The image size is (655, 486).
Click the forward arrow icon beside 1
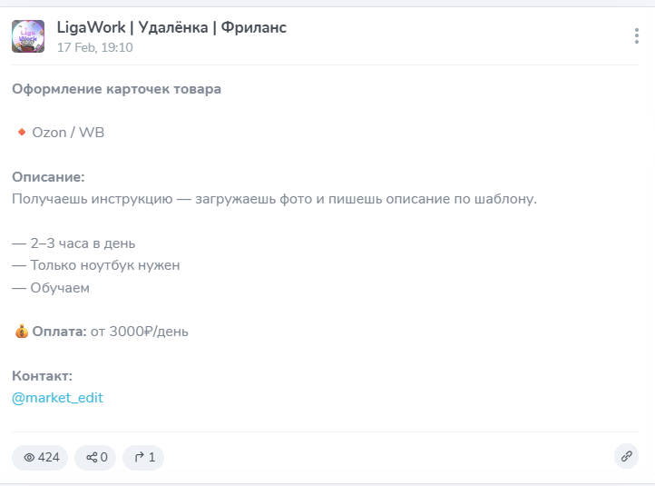139,457
